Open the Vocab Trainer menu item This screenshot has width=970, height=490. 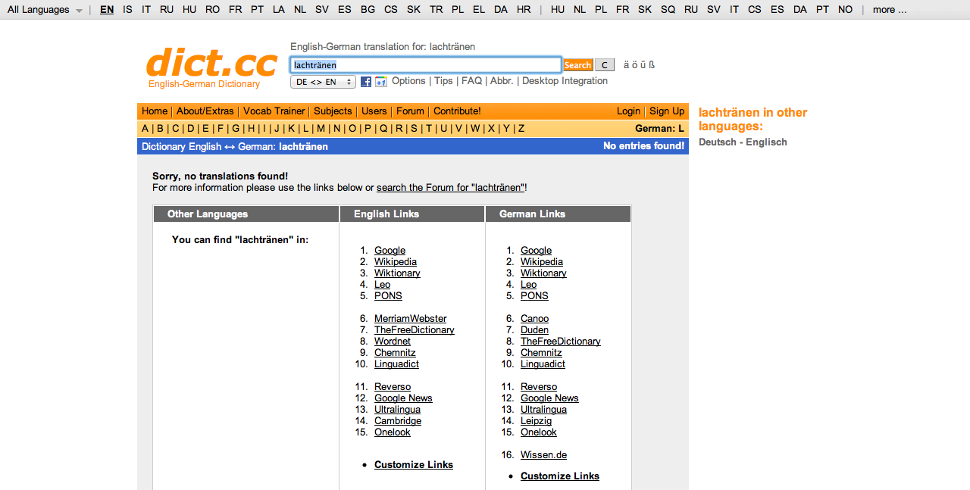(274, 111)
